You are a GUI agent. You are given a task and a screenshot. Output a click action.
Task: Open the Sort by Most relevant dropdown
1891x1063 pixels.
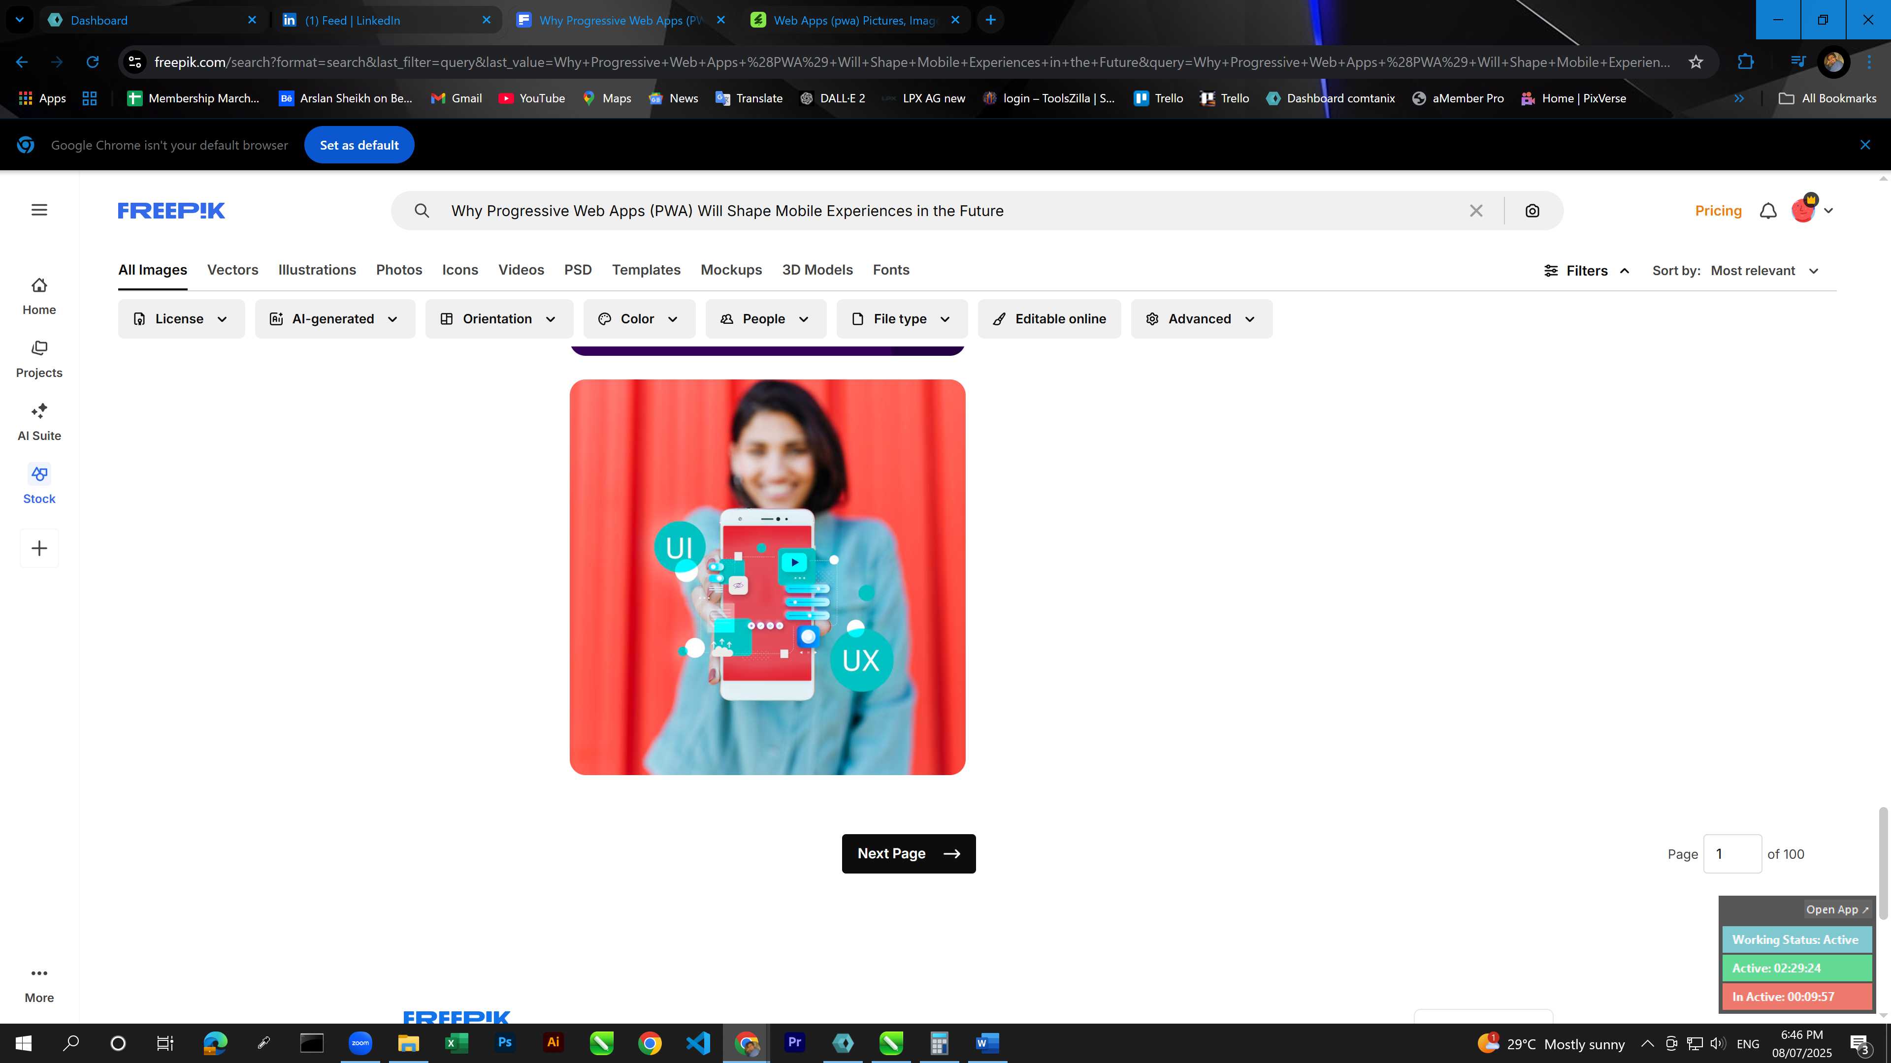pos(1765,272)
